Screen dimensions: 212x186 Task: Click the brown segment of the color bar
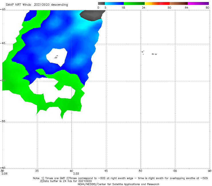[178, 3]
